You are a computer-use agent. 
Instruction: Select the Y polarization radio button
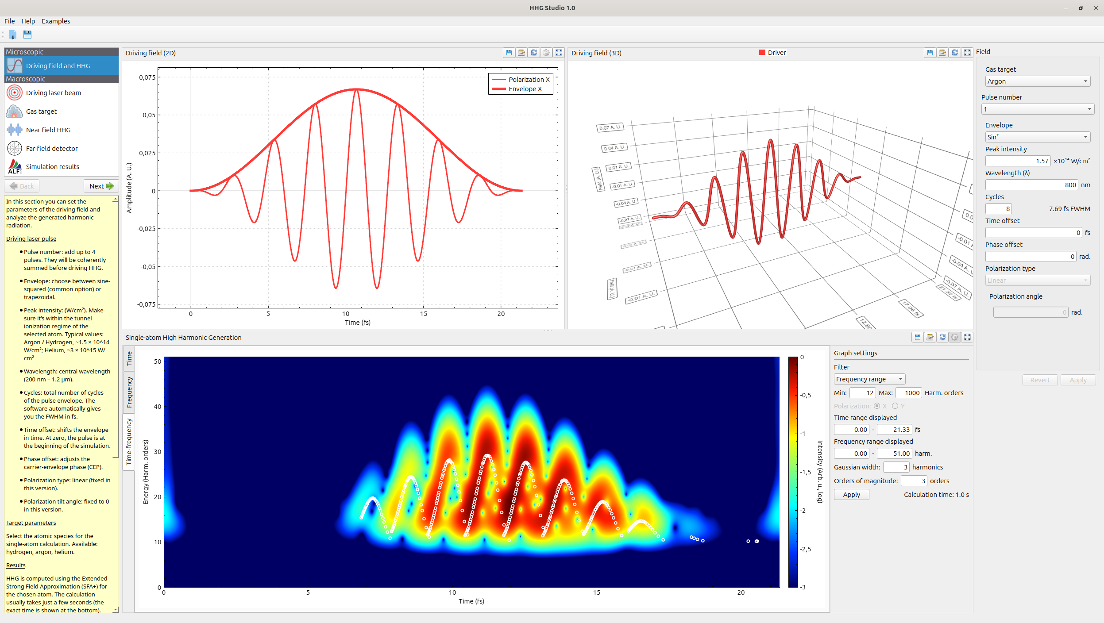(895, 406)
